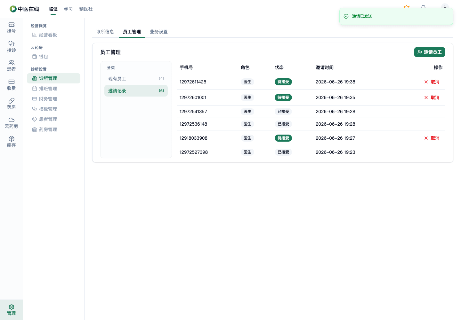Click the 待接受 status badge for 12972611425

pyautogui.click(x=283, y=82)
